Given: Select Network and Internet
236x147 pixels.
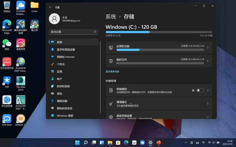Looking at the screenshot, I should click(74, 57).
